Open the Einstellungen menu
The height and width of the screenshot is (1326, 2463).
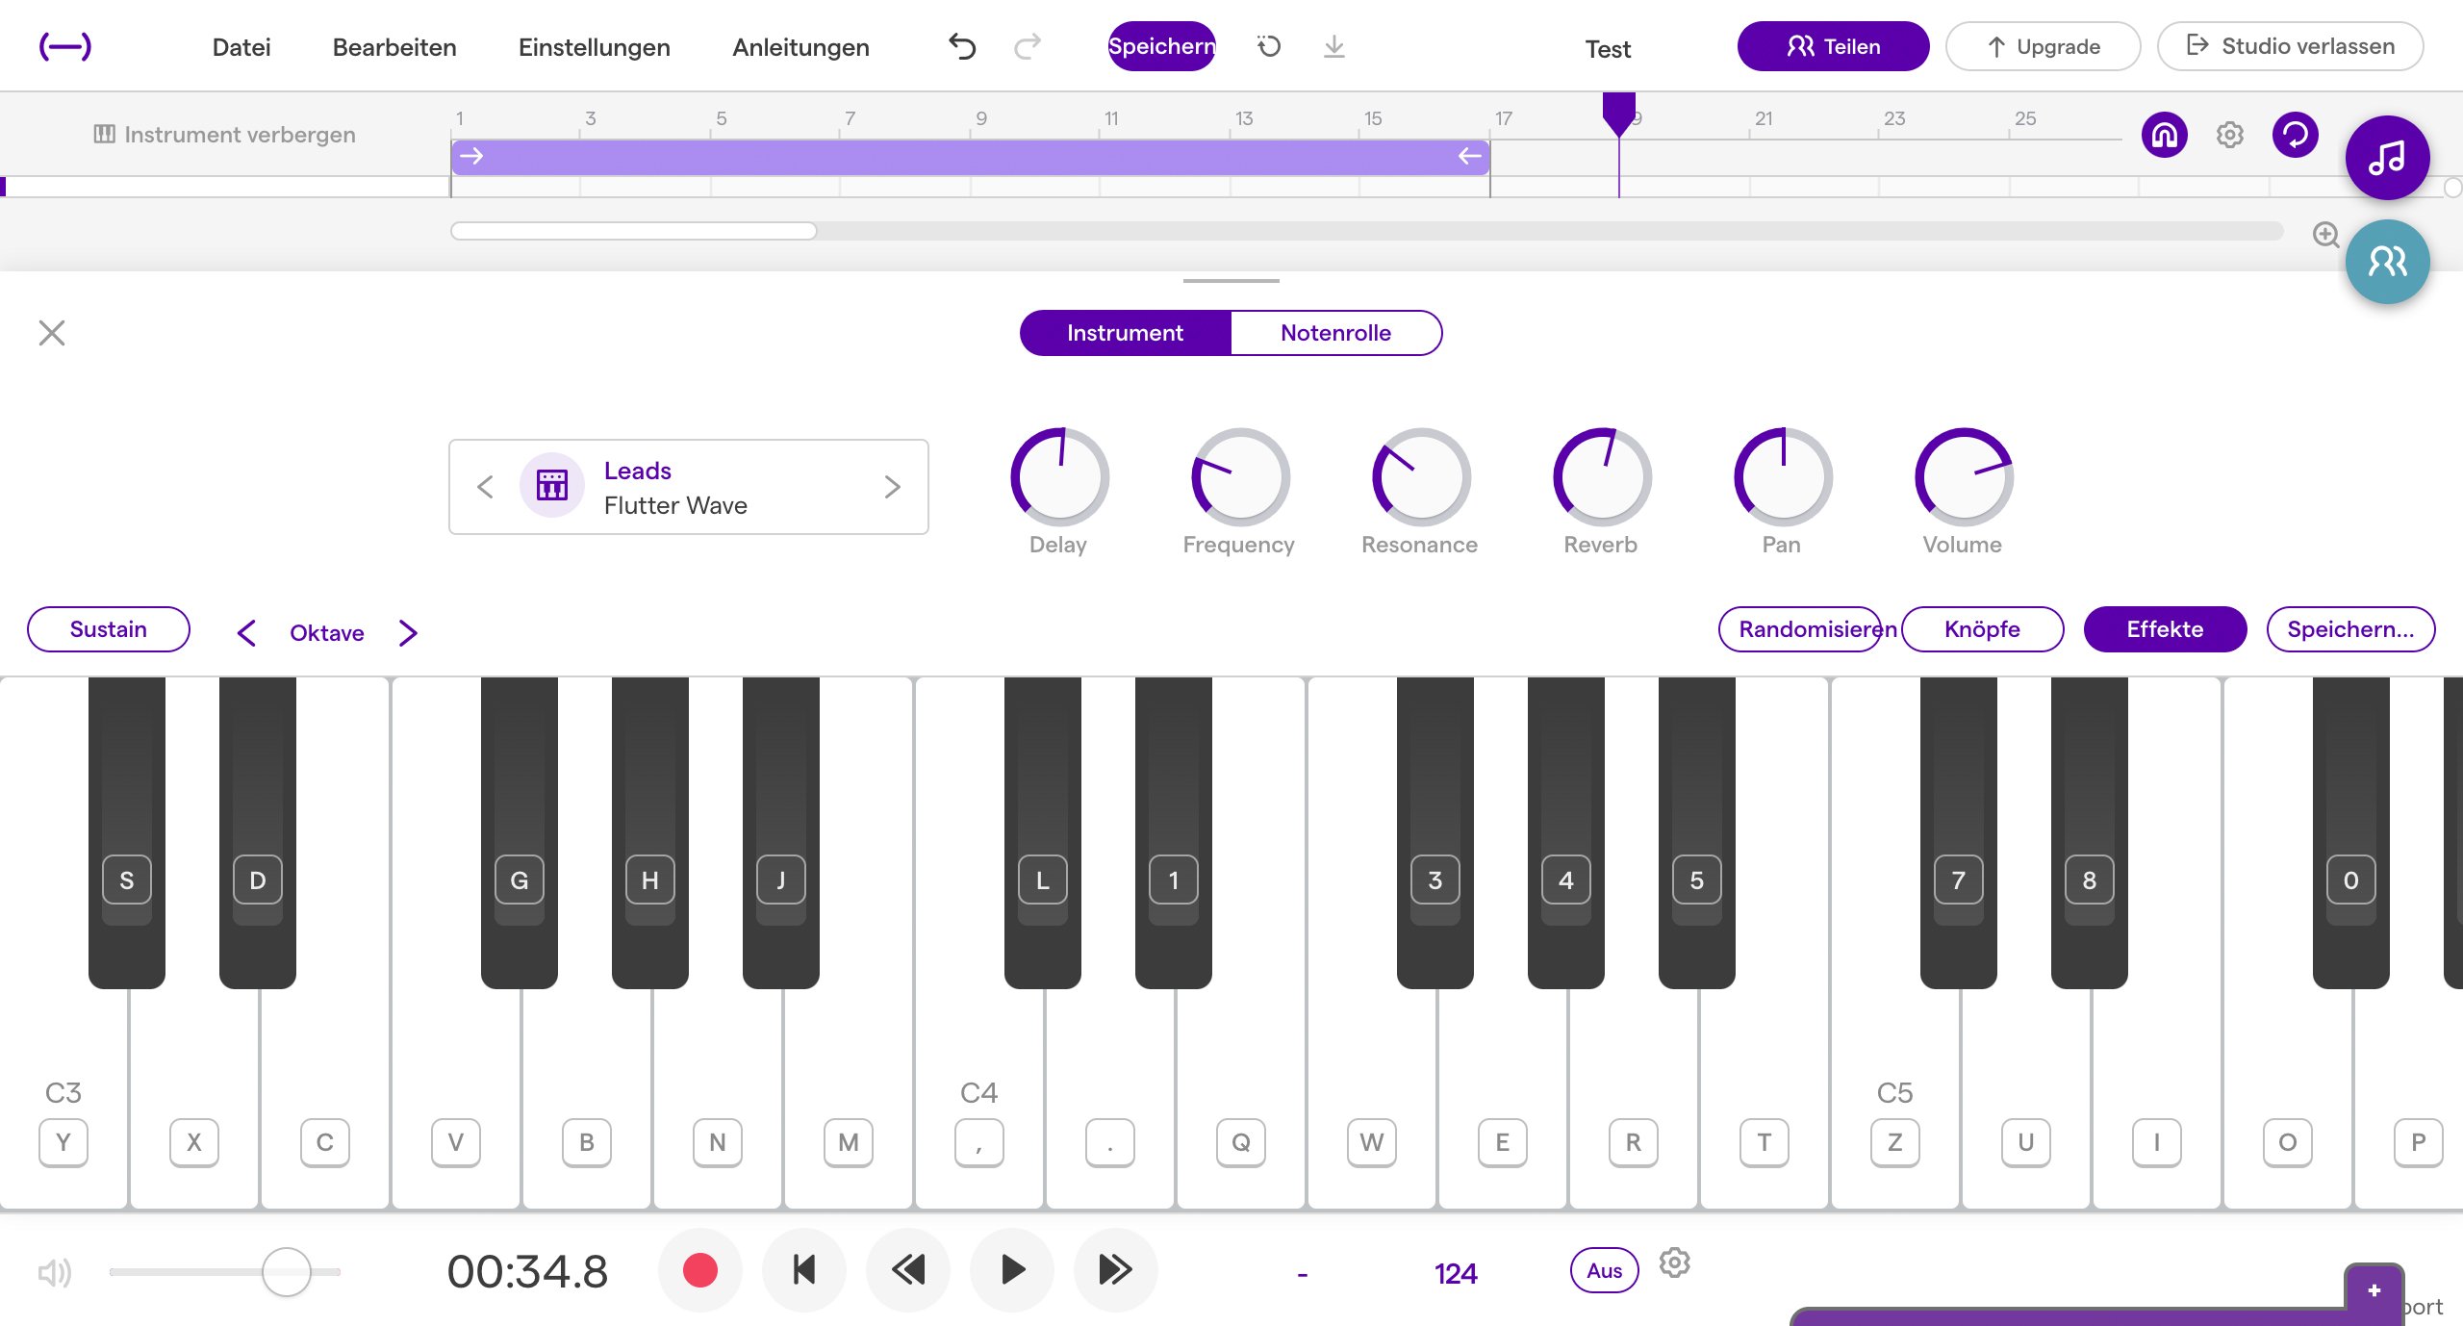point(594,47)
